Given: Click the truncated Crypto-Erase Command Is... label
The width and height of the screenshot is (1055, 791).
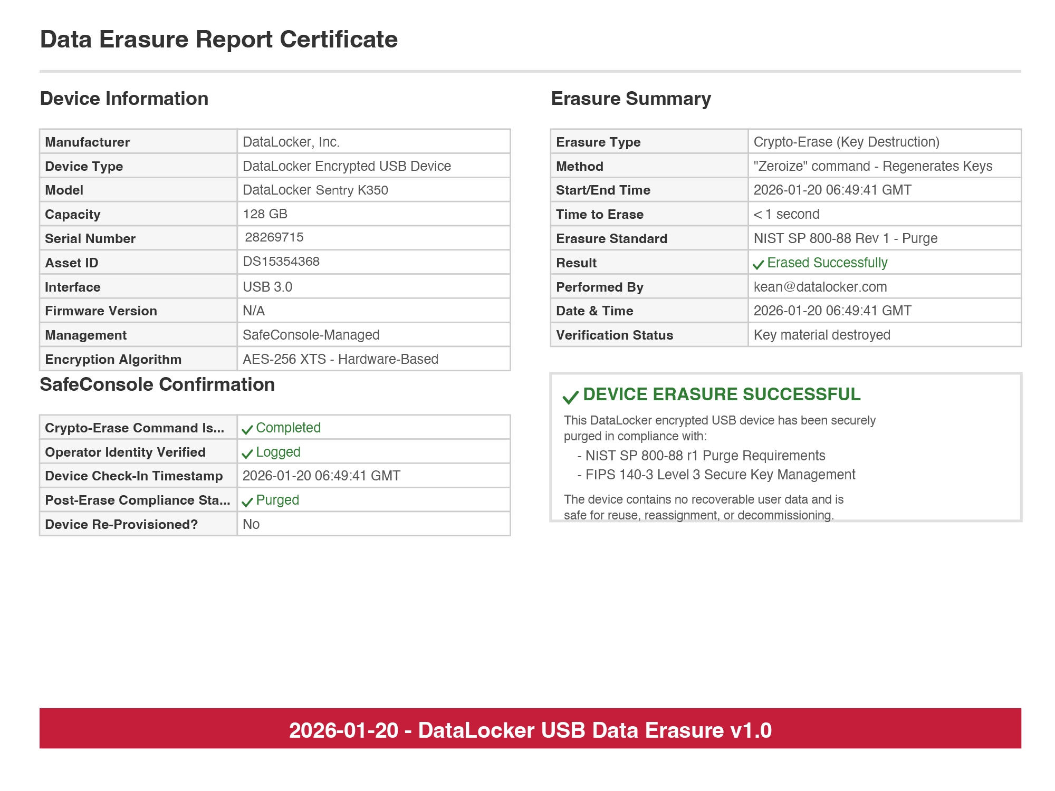Looking at the screenshot, I should [x=135, y=428].
